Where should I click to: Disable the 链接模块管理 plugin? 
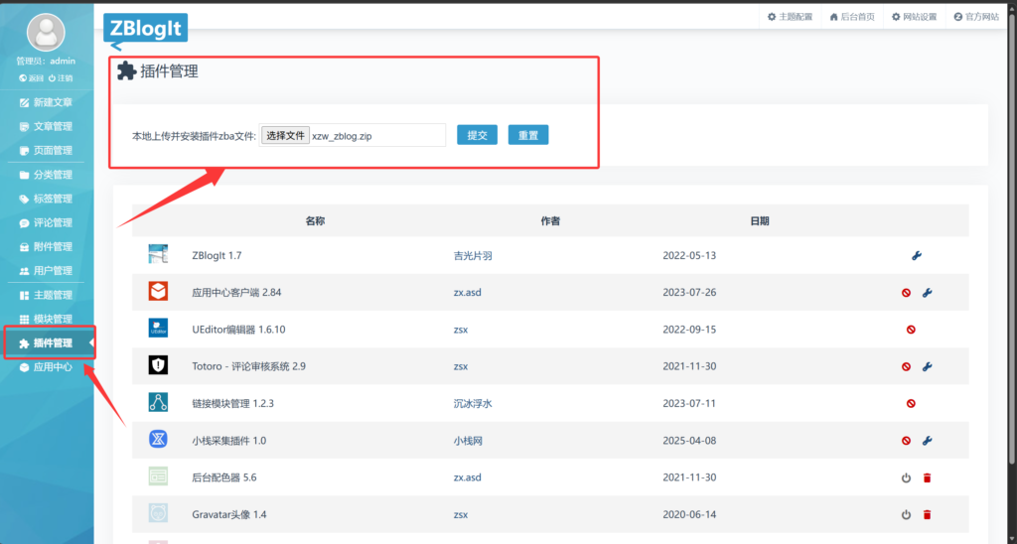point(911,403)
